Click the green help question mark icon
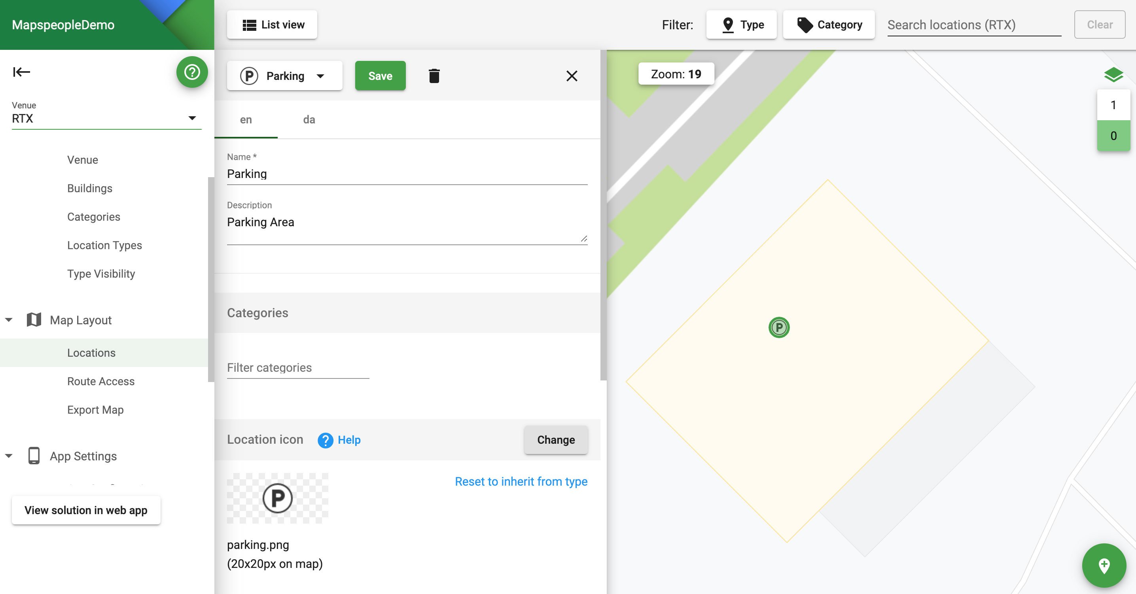This screenshot has height=594, width=1136. point(192,72)
